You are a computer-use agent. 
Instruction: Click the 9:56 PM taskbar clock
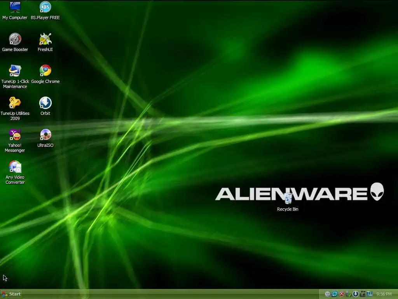[x=384, y=294]
